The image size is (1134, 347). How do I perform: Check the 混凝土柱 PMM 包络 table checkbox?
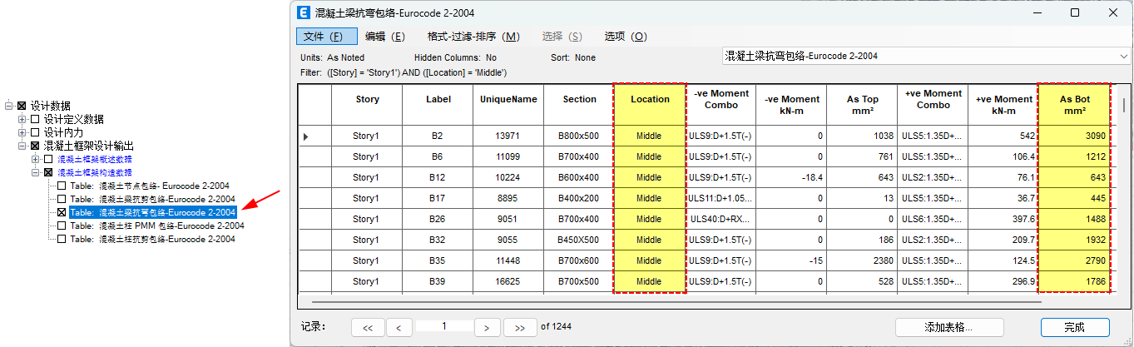[x=62, y=226]
